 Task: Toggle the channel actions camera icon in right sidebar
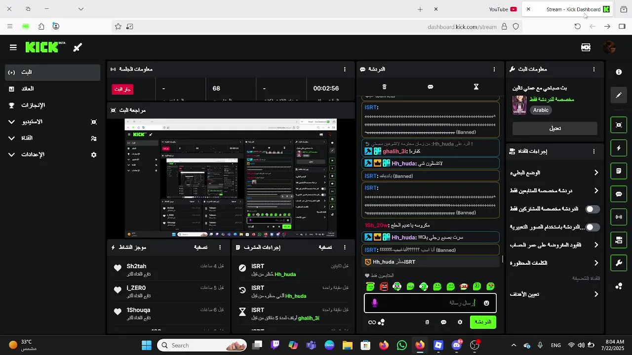619,240
